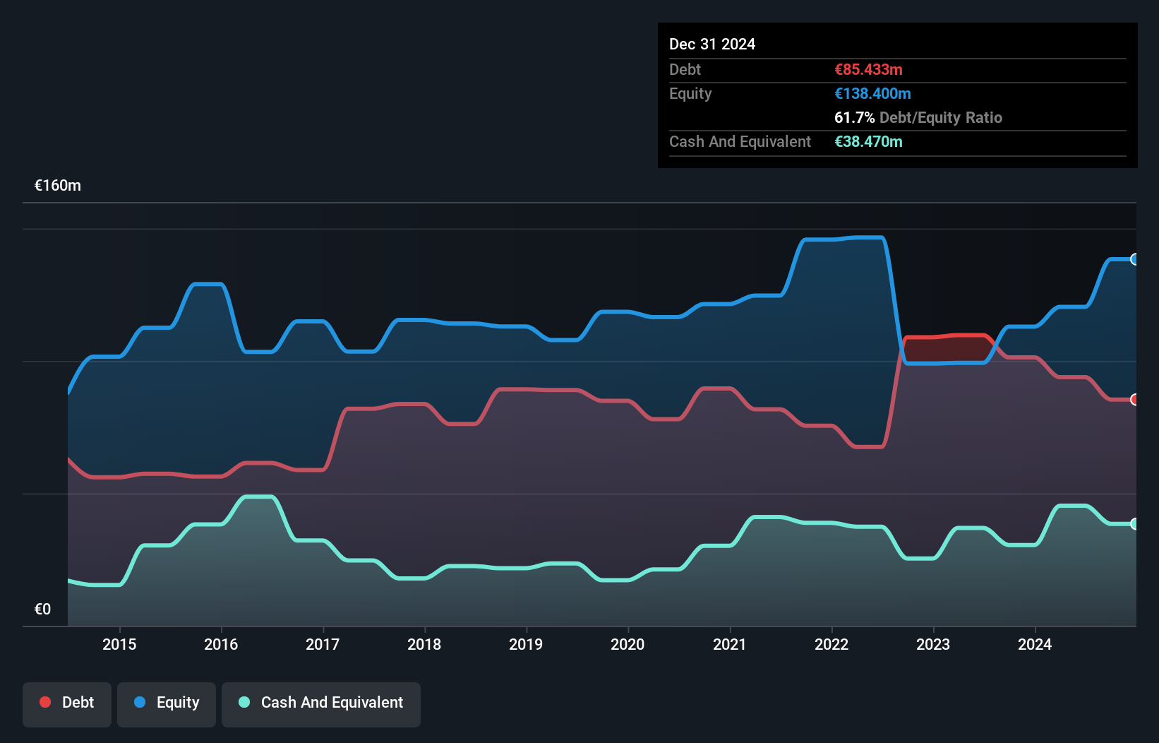Select the red Debt endpoint marker
Viewport: 1159px width, 743px height.
click(x=1134, y=400)
